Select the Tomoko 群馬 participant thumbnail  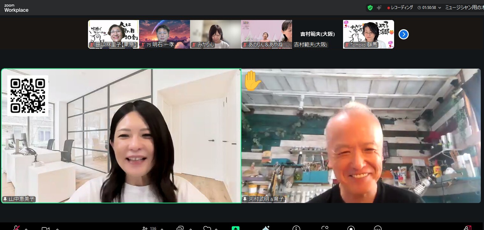tap(368, 34)
